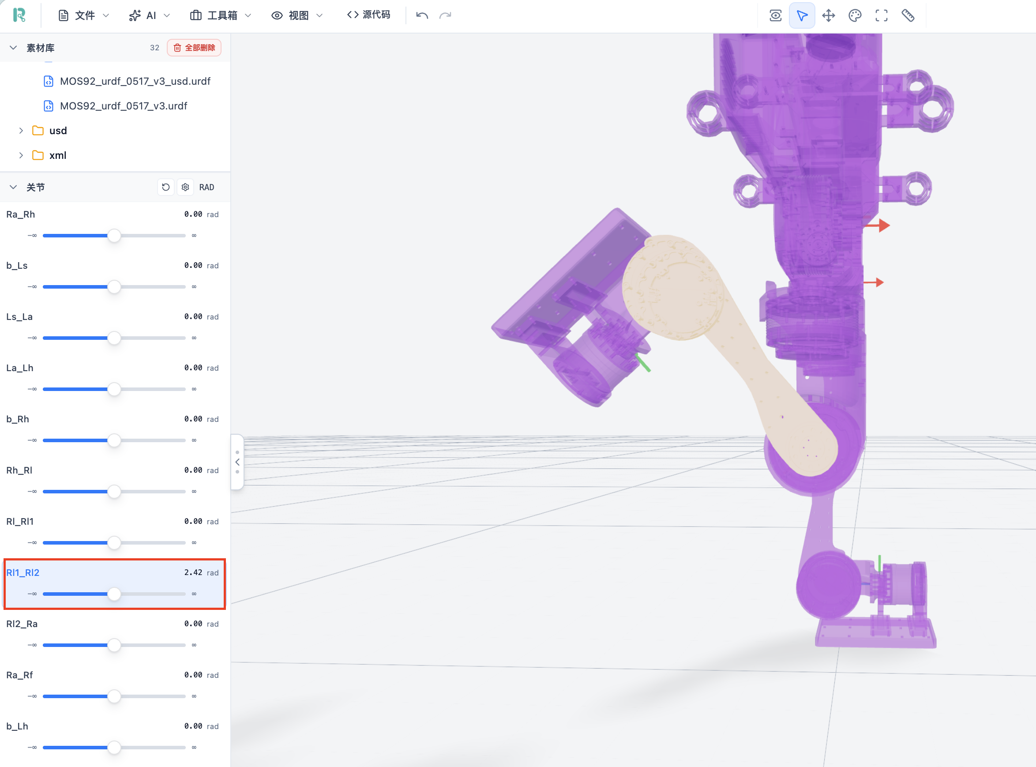The width and height of the screenshot is (1036, 767).
Task: Toggle RAD angle unit
Action: point(206,187)
